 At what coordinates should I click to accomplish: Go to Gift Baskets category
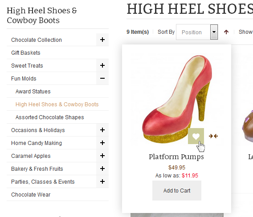(26, 52)
